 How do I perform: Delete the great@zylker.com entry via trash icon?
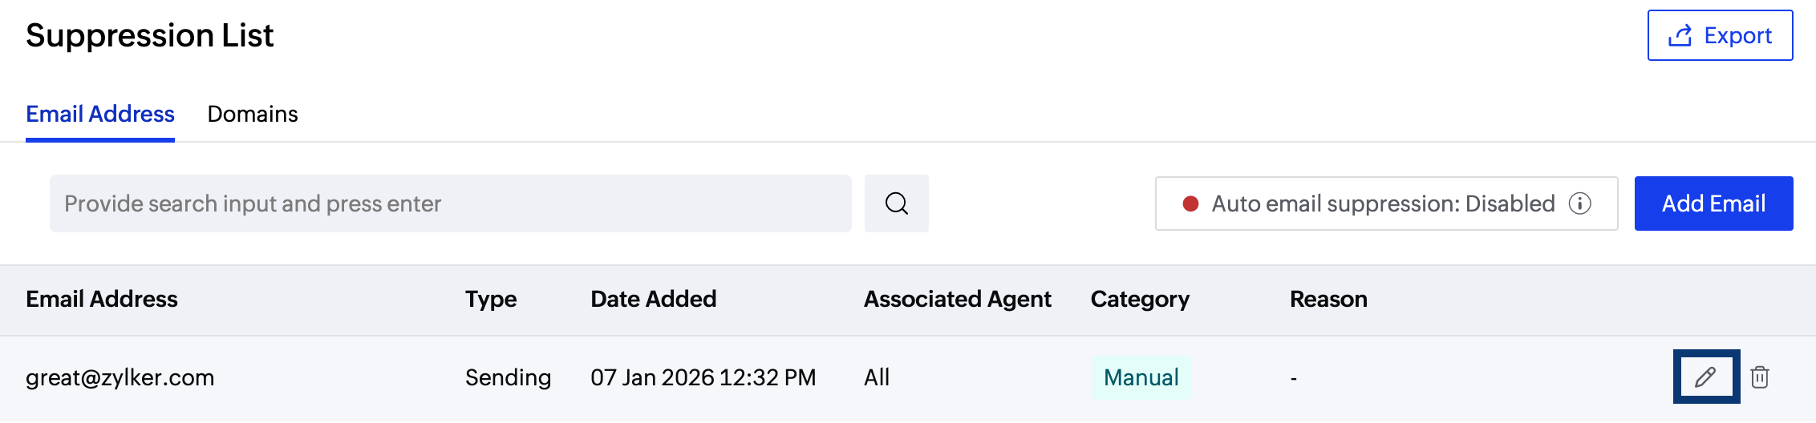tap(1760, 377)
